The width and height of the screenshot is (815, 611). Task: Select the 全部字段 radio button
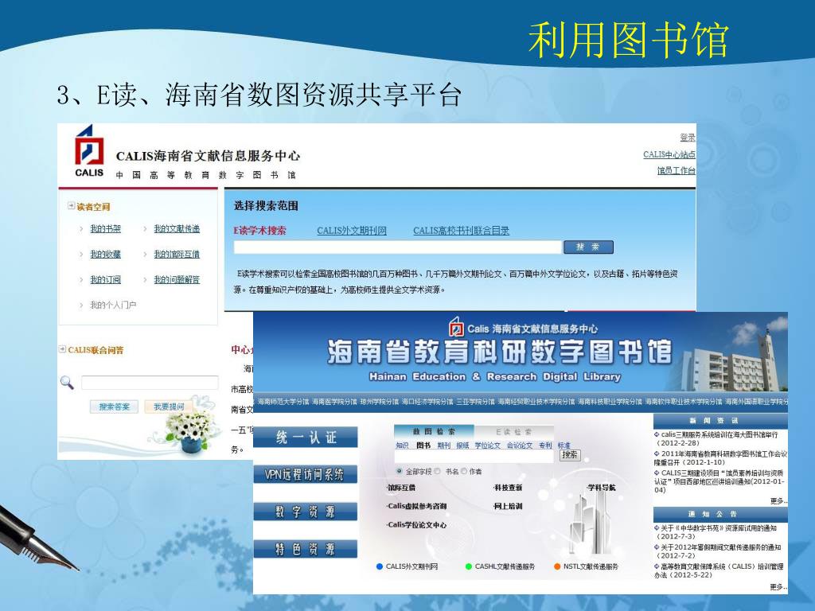pyautogui.click(x=400, y=471)
